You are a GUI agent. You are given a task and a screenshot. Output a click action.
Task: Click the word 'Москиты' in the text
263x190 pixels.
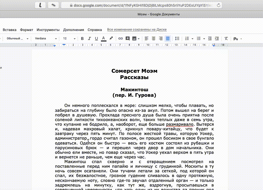click(x=194, y=167)
